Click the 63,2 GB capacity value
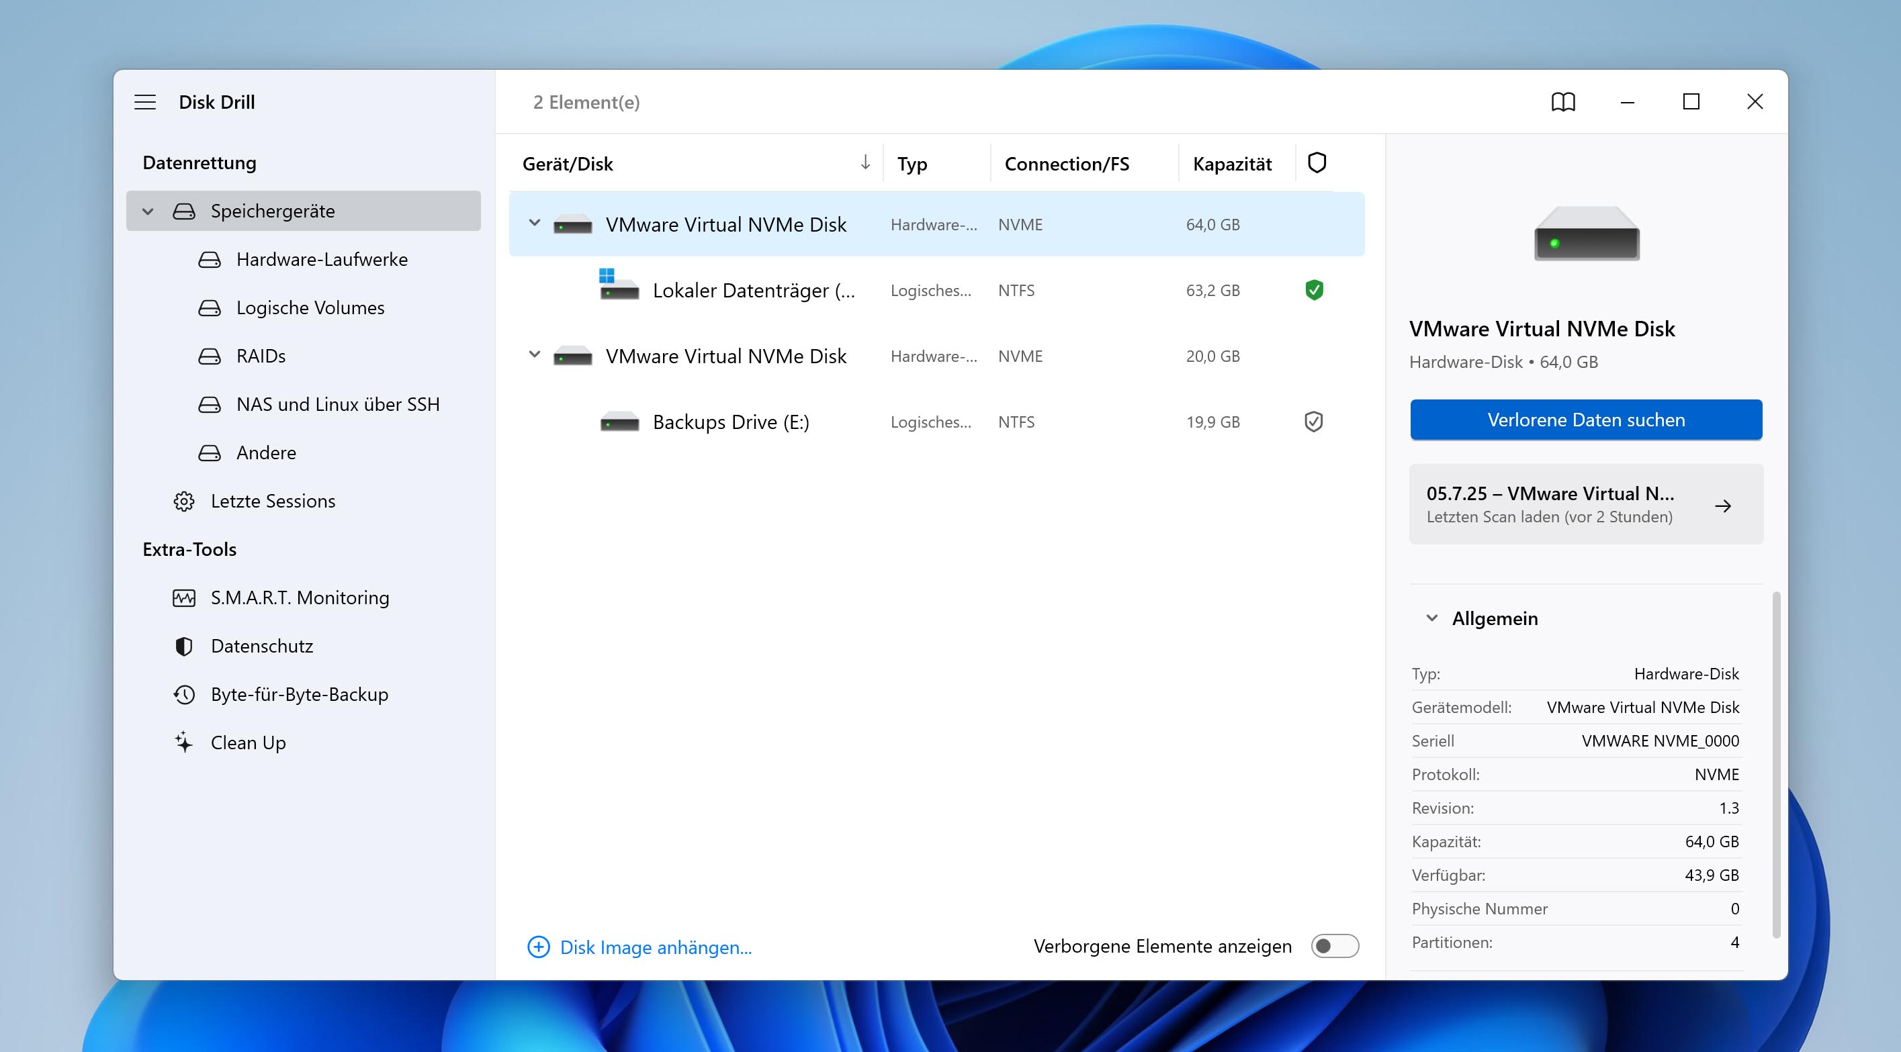Viewport: 1901px width, 1052px height. pyautogui.click(x=1212, y=291)
